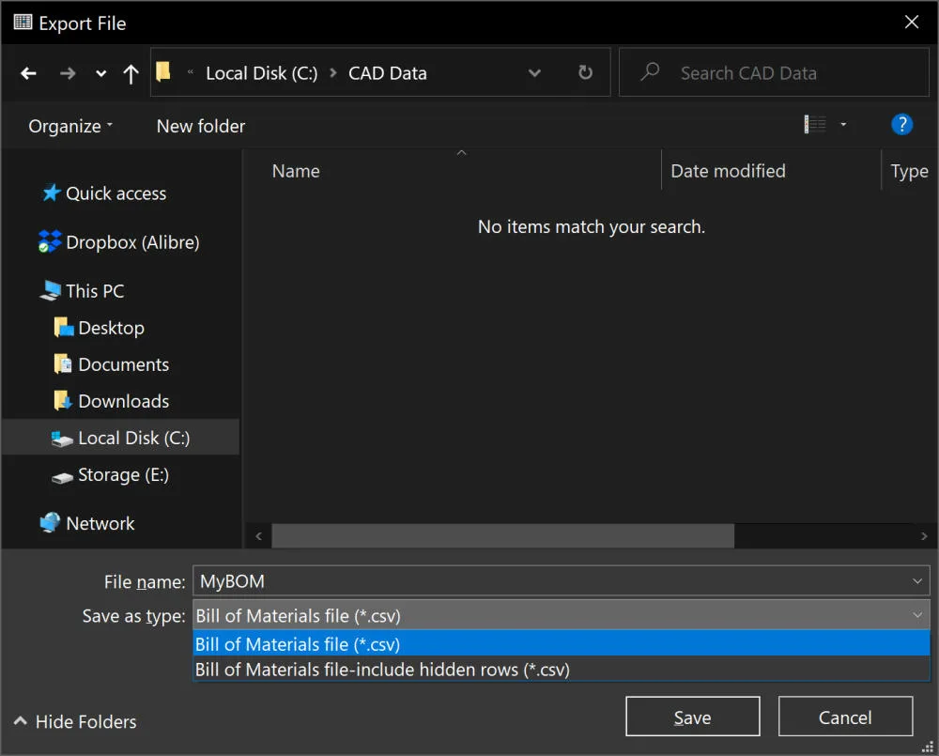This screenshot has height=756, width=939.
Task: Click the scroll right arrow
Action: pyautogui.click(x=923, y=535)
